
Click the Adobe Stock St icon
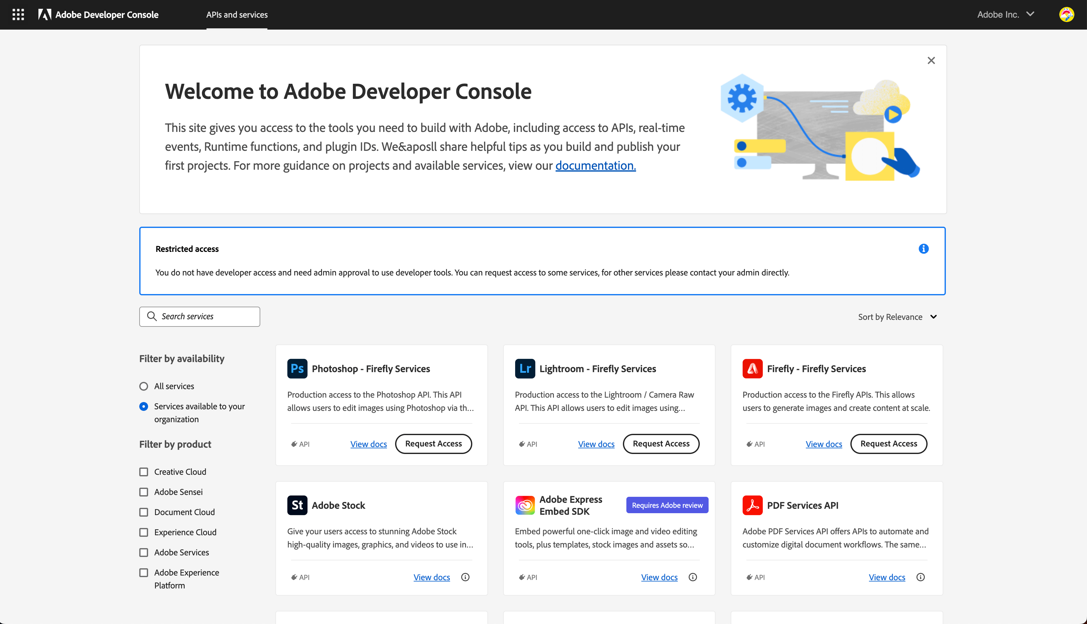pyautogui.click(x=297, y=505)
